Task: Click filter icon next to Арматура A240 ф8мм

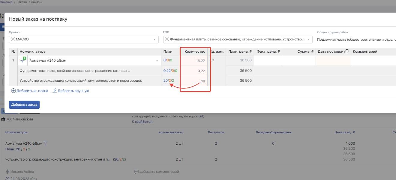Action: point(46,143)
